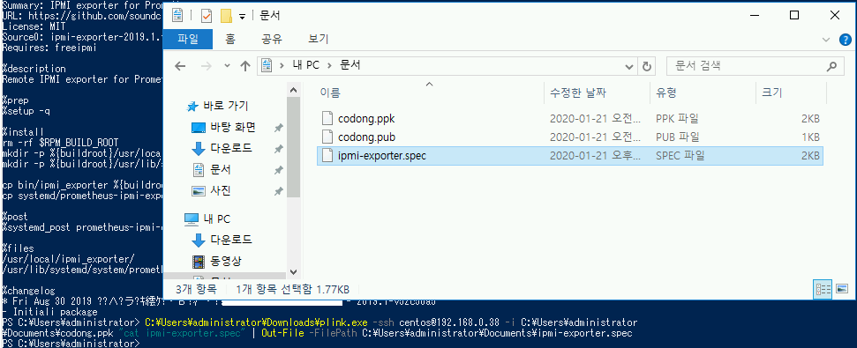Unpin 바탕 화면 via its pin icon

click(278, 128)
